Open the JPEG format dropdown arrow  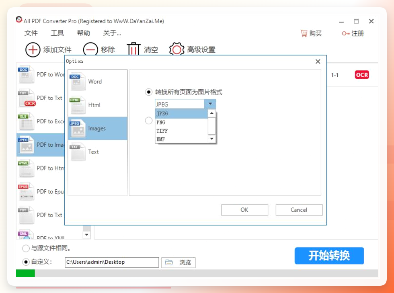tap(210, 104)
